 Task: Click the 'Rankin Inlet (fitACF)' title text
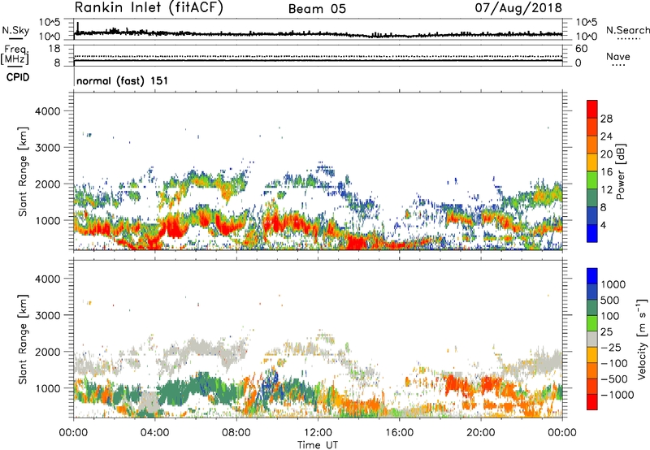[149, 8]
